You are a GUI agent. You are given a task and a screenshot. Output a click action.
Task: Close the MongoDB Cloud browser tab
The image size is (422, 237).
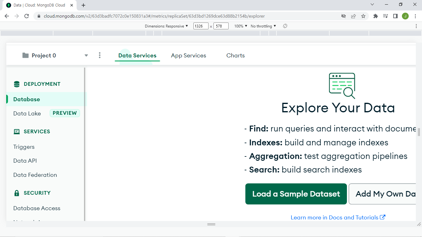point(72,5)
